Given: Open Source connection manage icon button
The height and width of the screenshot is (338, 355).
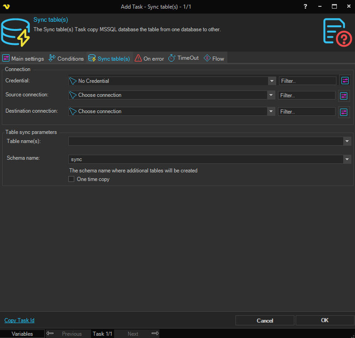Looking at the screenshot, I should click(x=344, y=96).
